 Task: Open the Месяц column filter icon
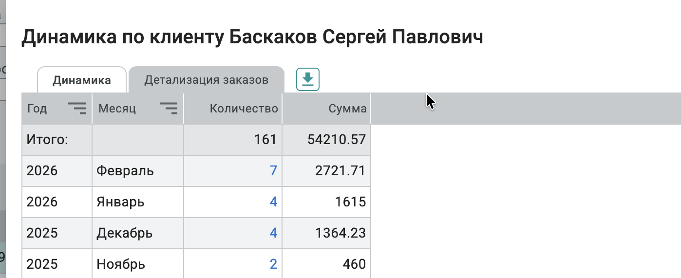point(168,108)
